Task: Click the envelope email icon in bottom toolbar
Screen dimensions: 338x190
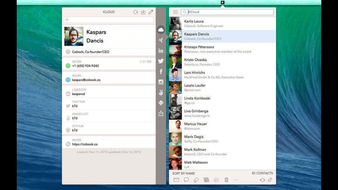Action: [176, 180]
